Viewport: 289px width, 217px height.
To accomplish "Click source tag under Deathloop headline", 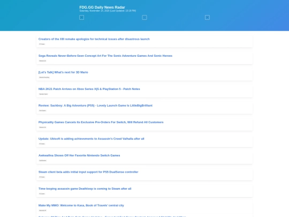I will (x=42, y=193).
